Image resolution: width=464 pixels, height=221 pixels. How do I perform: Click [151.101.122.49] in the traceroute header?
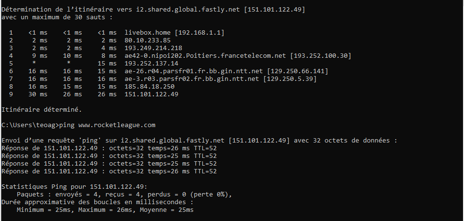pyautogui.click(x=275, y=10)
